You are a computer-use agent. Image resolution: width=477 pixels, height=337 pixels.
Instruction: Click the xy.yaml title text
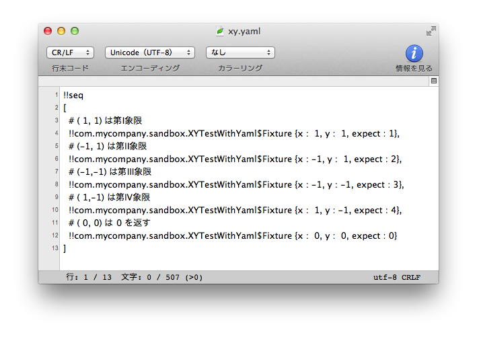pyautogui.click(x=244, y=31)
